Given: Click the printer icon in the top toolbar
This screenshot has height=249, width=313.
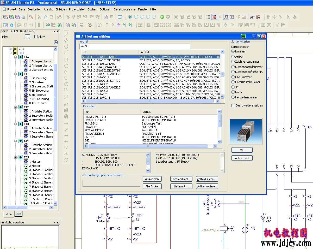Looking at the screenshot, I should click(23, 17).
